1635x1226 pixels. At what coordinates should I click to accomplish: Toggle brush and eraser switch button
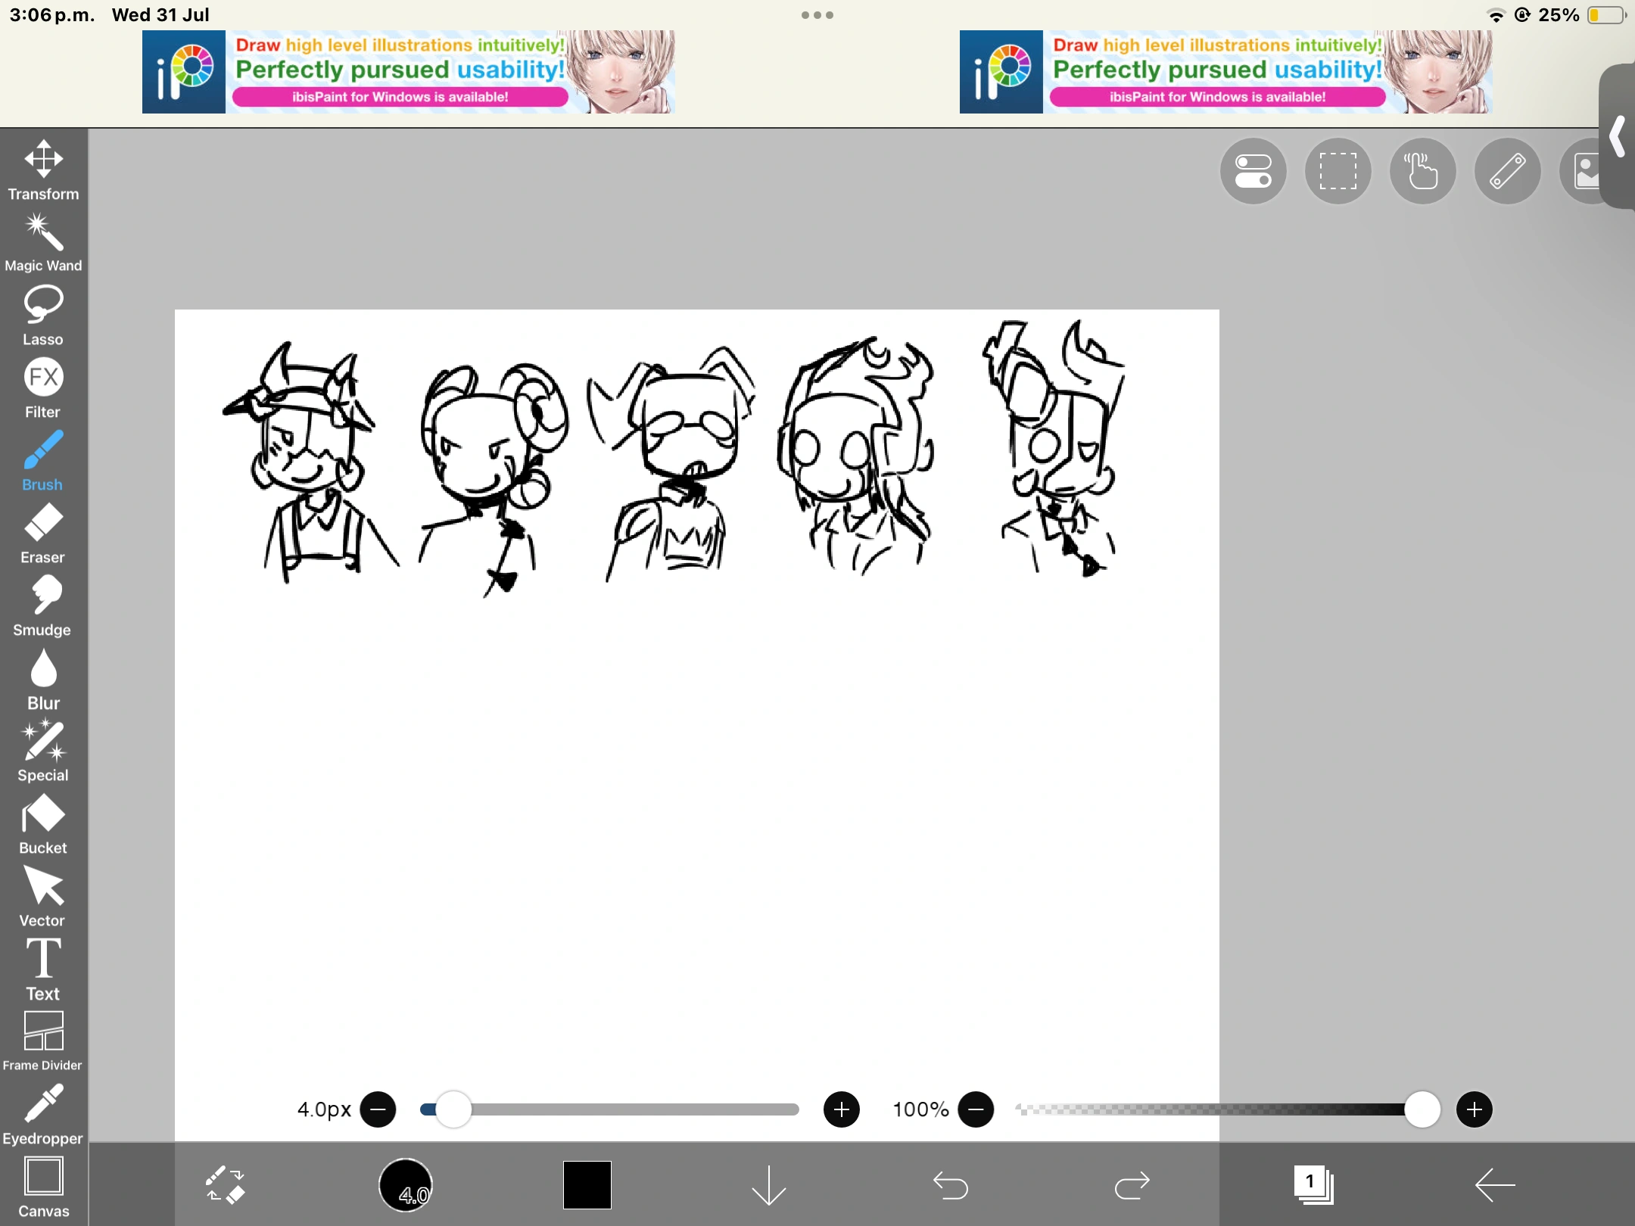225,1184
